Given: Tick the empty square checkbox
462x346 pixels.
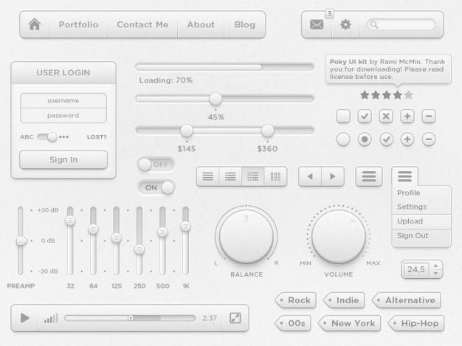Looking at the screenshot, I should pos(343,117).
